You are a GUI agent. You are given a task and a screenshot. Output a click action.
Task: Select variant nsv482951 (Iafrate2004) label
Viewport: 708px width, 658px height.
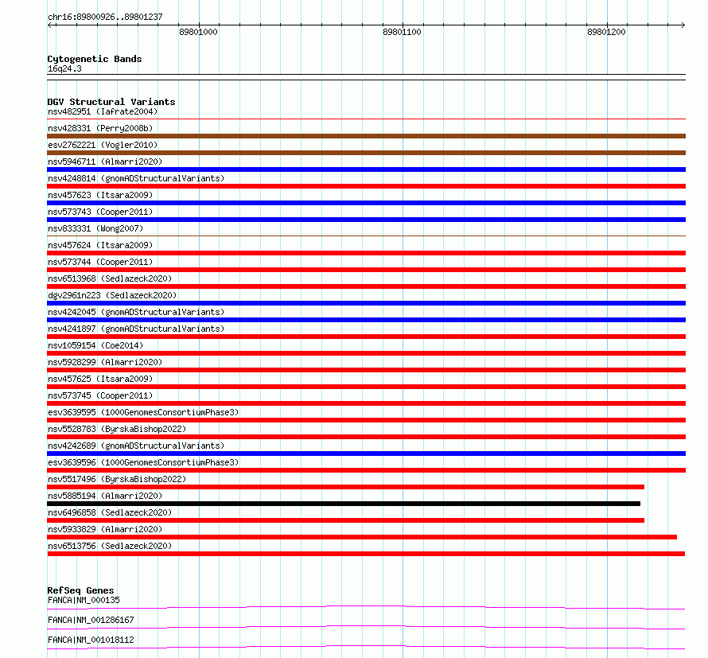point(103,111)
